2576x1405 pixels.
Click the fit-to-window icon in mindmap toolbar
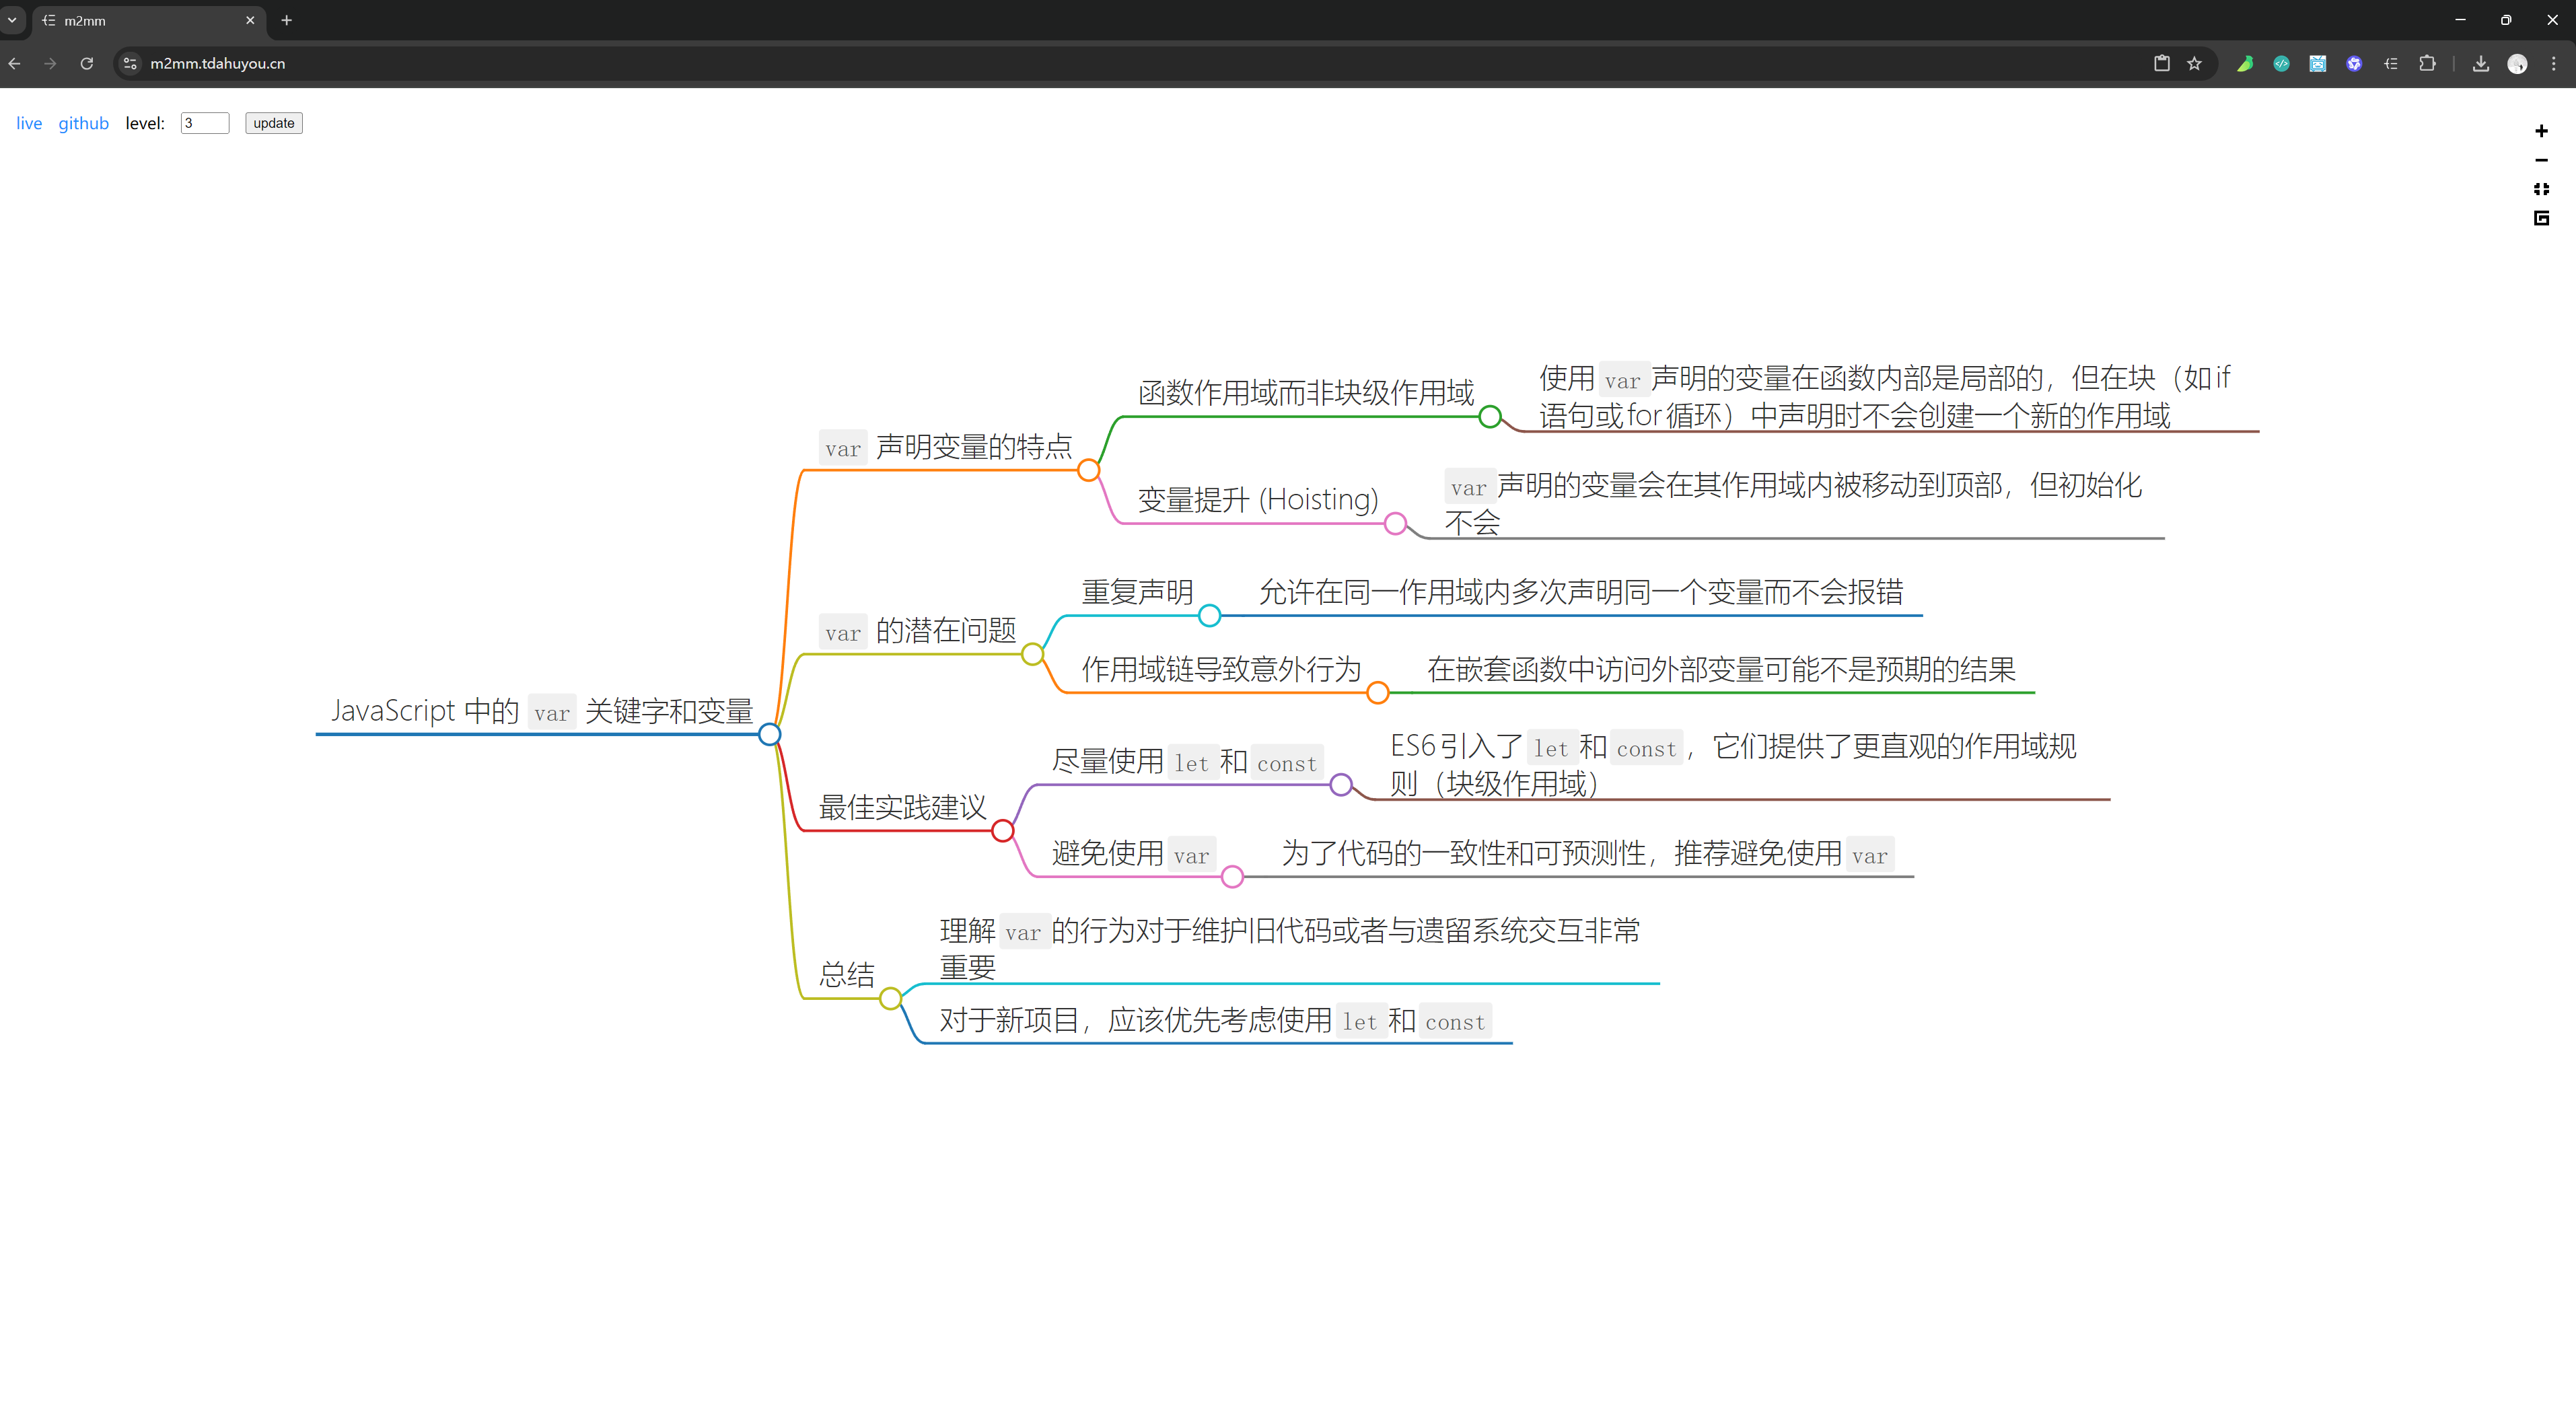(2541, 189)
